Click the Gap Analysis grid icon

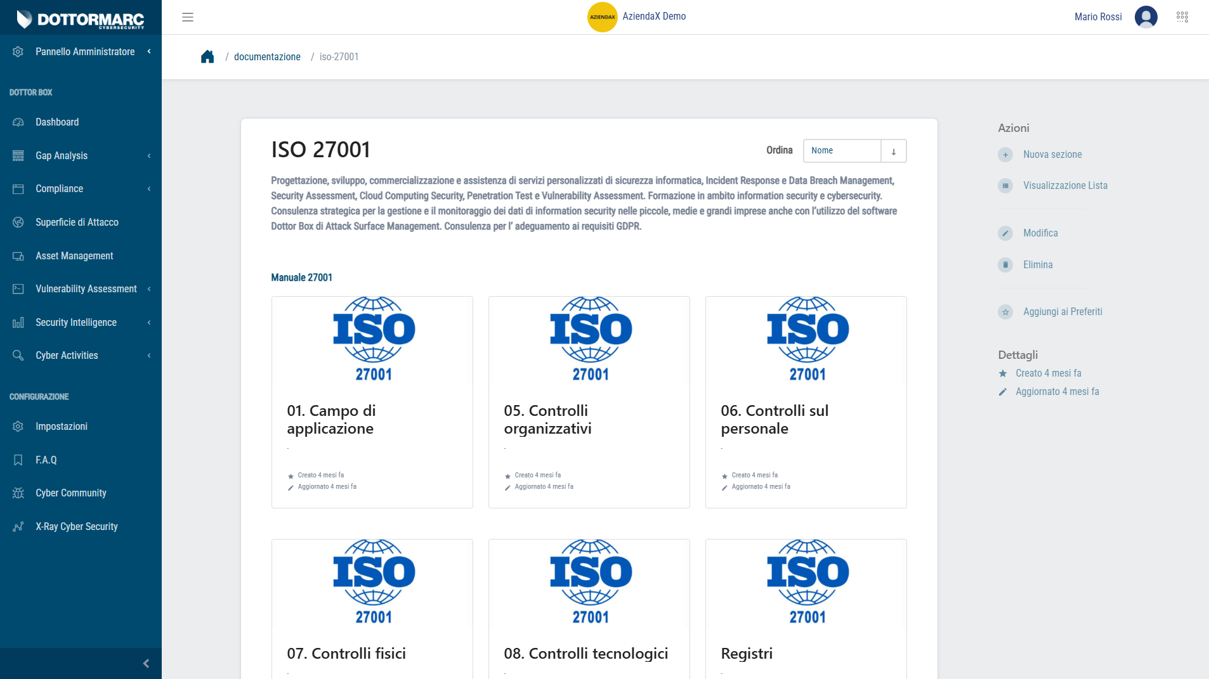point(18,156)
